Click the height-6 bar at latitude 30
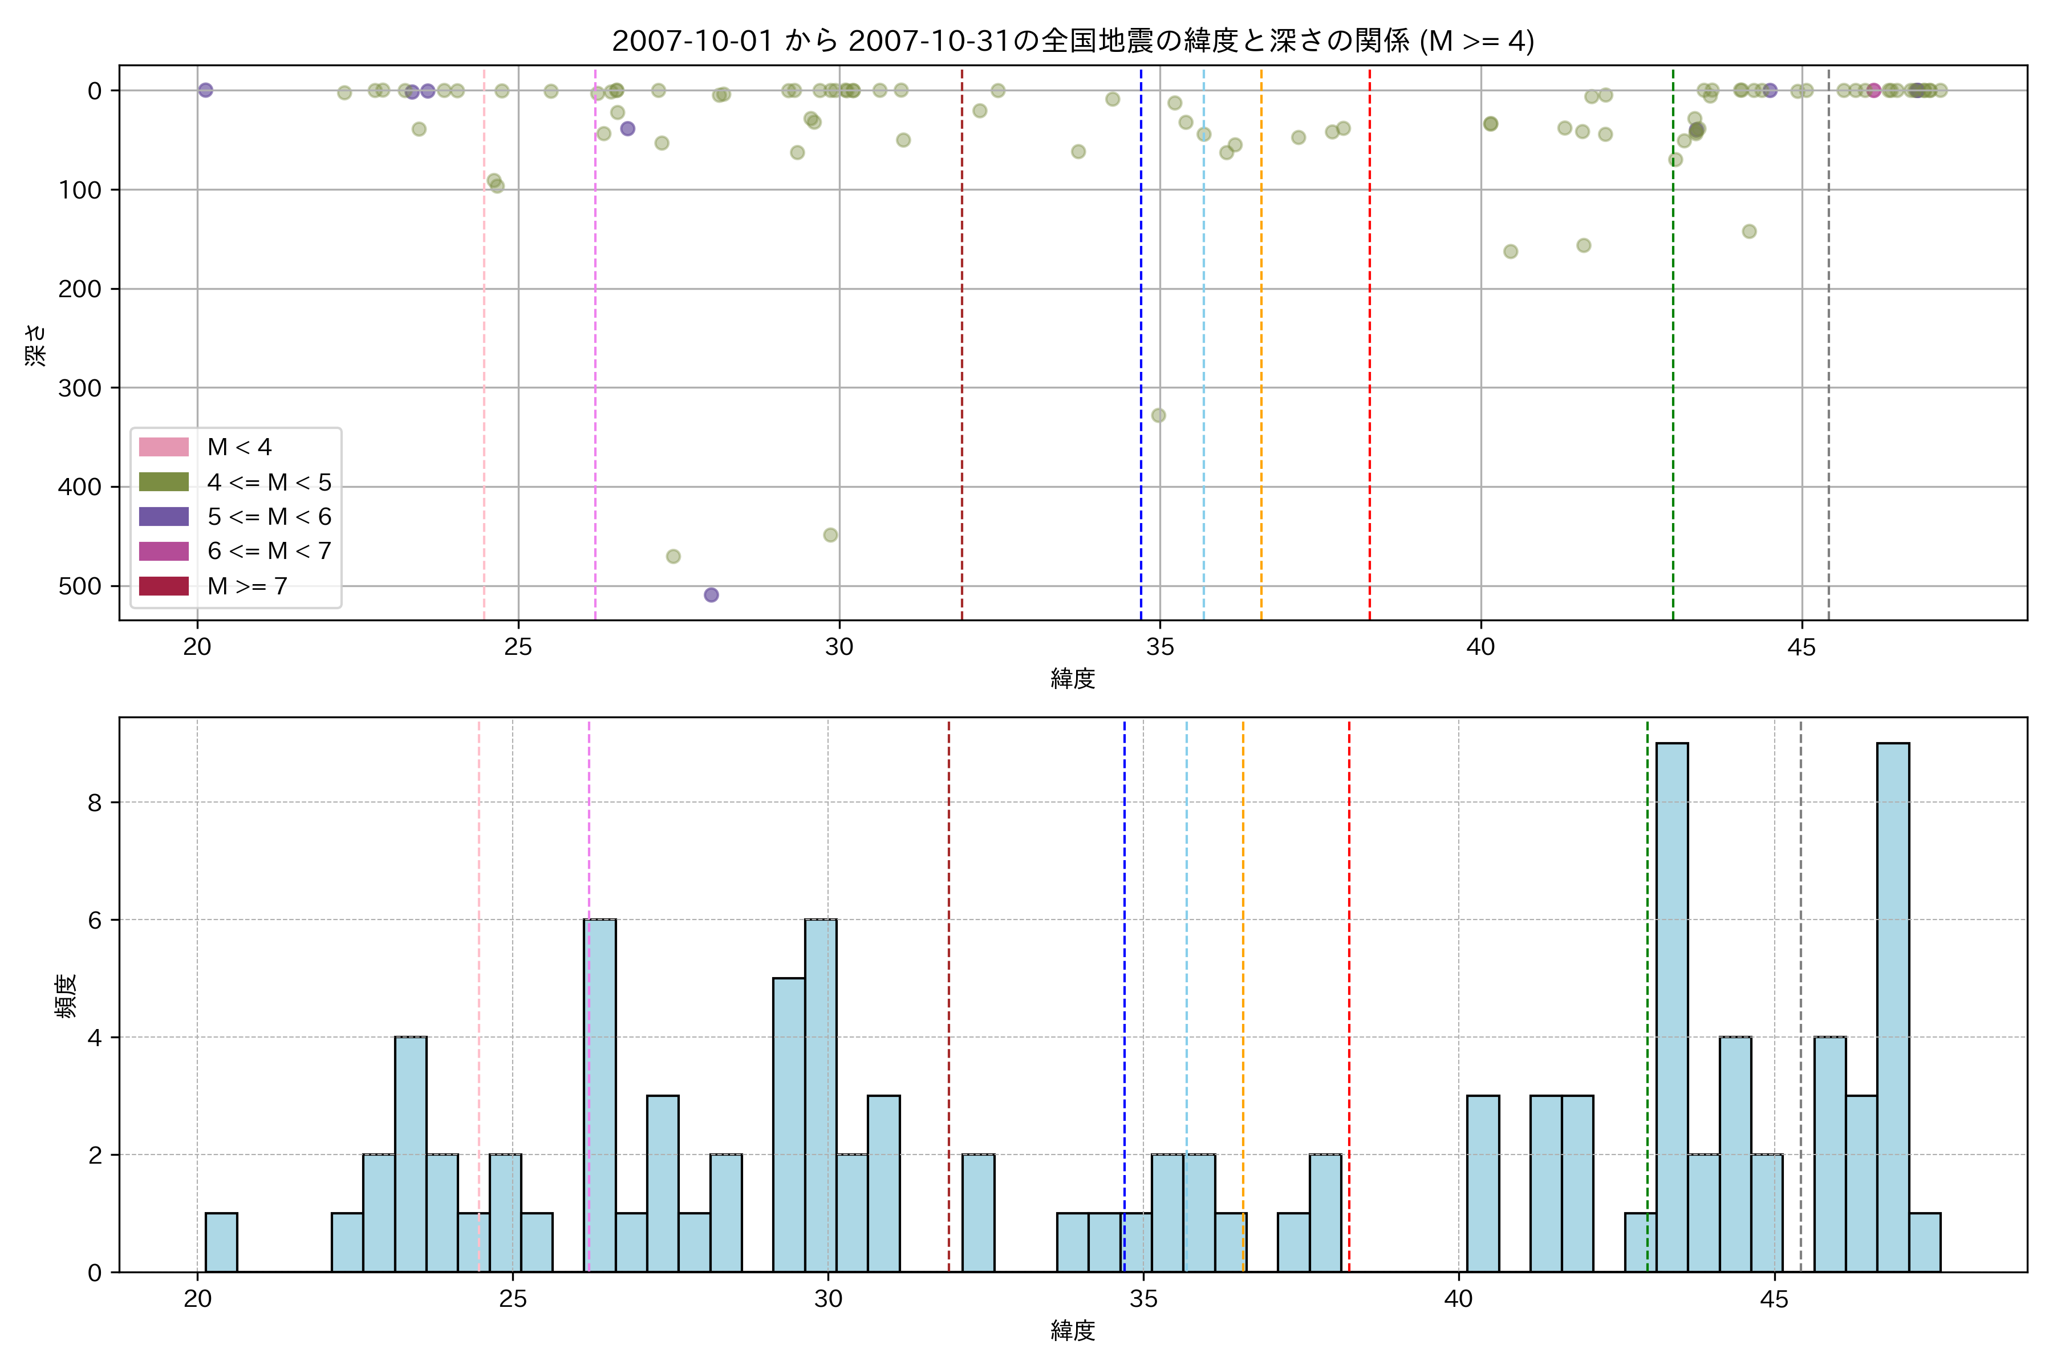Screen dimensions: 2053x1369 [821, 1095]
